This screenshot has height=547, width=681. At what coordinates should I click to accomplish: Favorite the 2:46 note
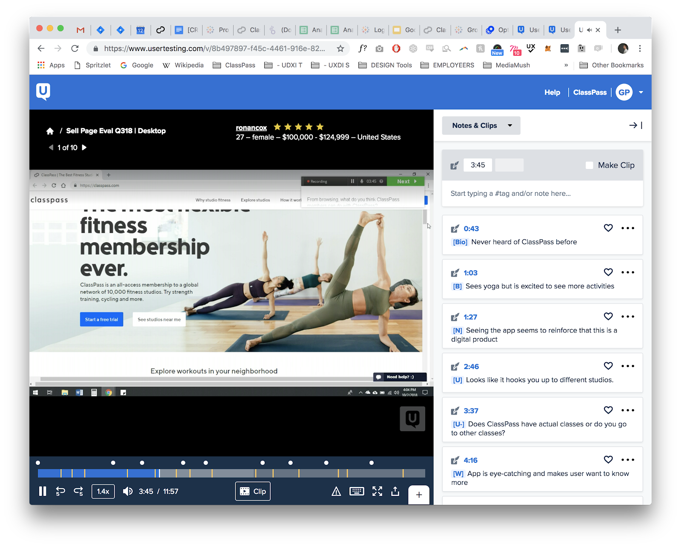608,366
